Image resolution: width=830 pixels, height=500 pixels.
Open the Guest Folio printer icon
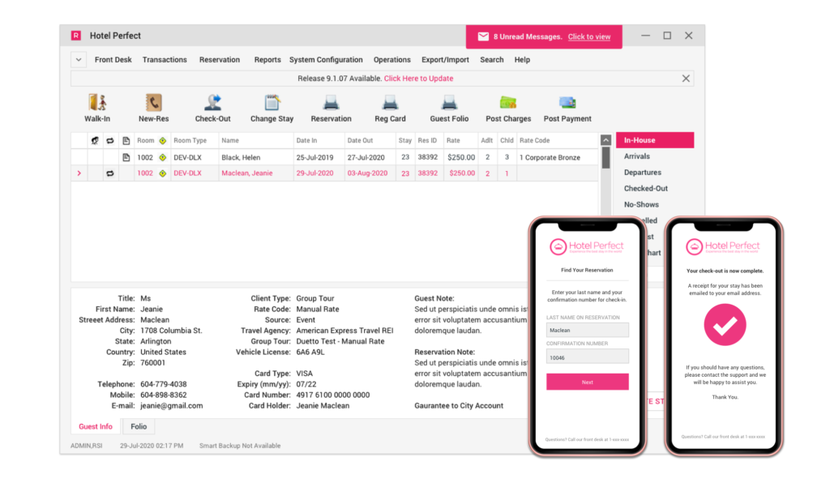[x=449, y=103]
